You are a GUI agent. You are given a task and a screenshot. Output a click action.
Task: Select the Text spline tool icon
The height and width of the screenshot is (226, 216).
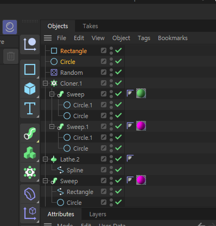(30, 108)
